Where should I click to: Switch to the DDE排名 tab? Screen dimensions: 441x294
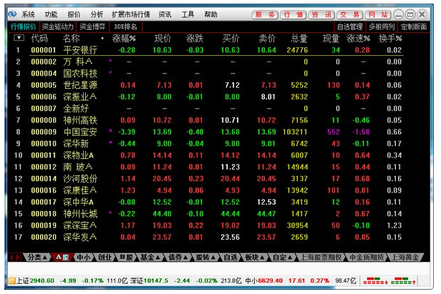pyautogui.click(x=126, y=26)
